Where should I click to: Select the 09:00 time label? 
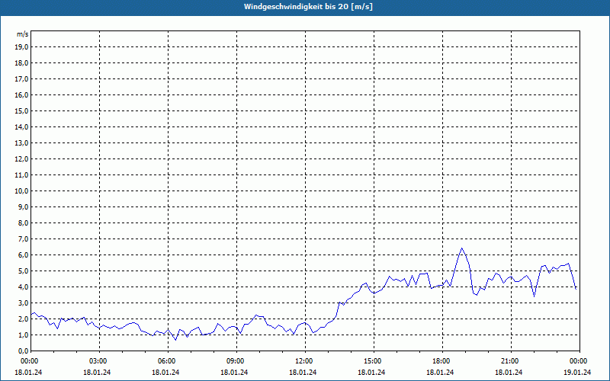(236, 361)
